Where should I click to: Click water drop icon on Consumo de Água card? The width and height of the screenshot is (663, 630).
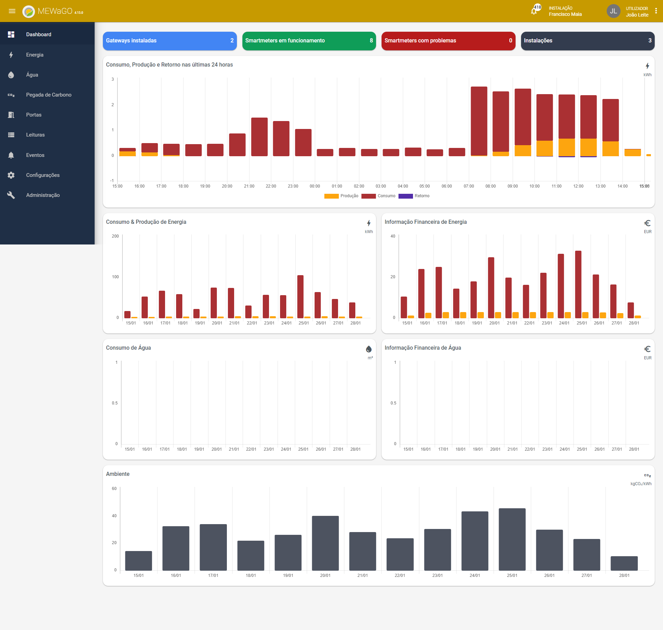click(369, 349)
